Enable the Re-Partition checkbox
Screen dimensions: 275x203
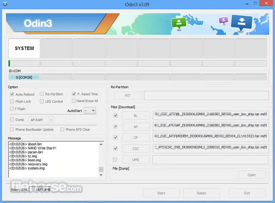(x=42, y=94)
